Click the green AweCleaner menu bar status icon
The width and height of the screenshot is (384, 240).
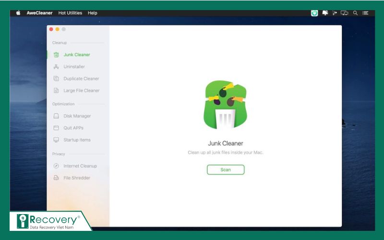pyautogui.click(x=314, y=13)
